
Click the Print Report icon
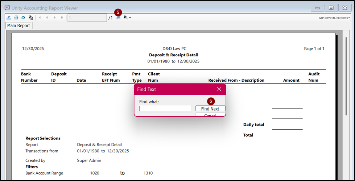[16, 17]
